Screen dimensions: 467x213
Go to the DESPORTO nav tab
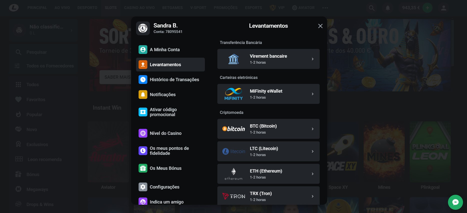[87, 8]
